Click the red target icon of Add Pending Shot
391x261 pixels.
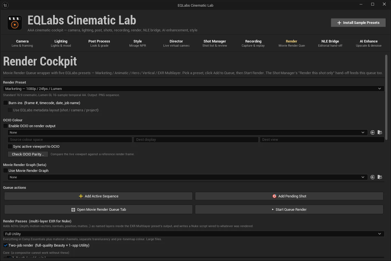(274, 196)
